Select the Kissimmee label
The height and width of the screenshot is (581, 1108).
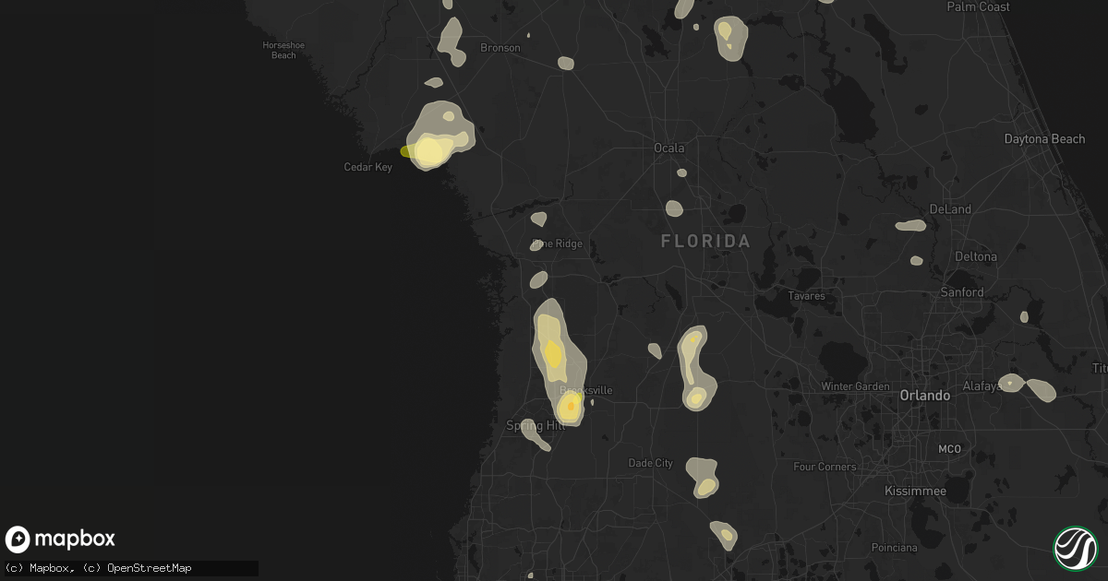pyautogui.click(x=915, y=492)
